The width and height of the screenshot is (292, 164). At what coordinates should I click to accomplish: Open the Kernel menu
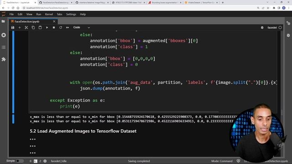pos(49,14)
